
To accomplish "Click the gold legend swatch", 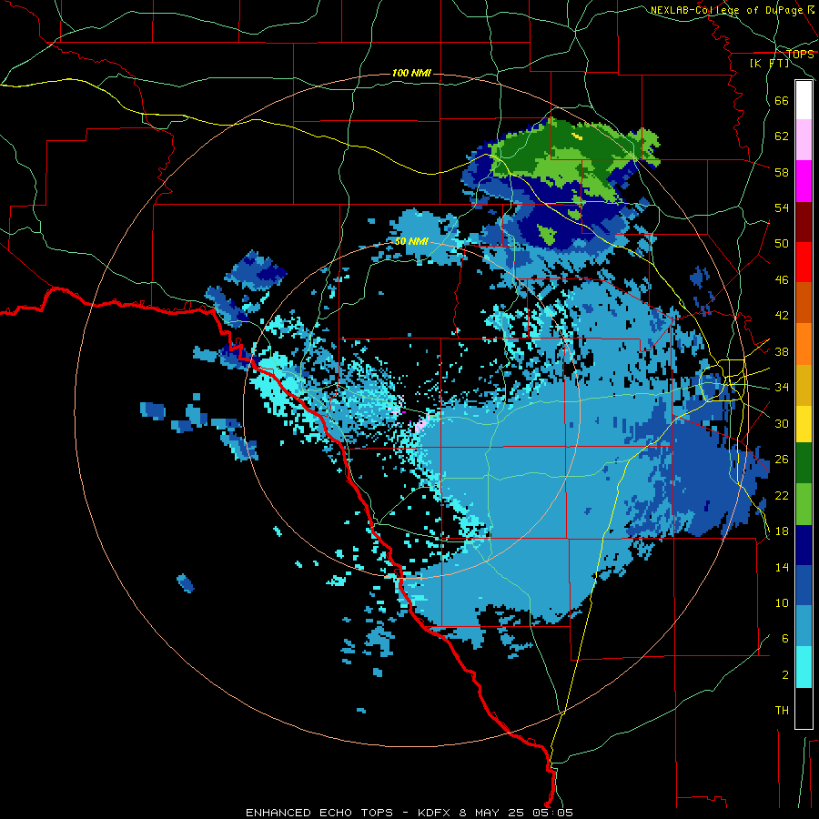I will (x=804, y=386).
